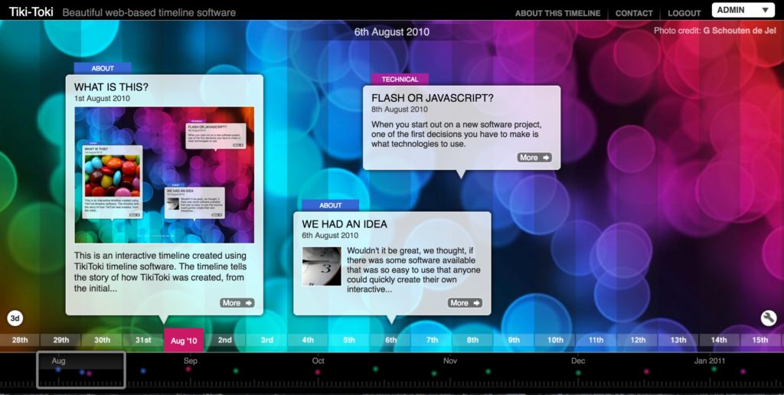Click the pink event dot under Sep label
Screen dimensions: 784x395
pos(188,369)
